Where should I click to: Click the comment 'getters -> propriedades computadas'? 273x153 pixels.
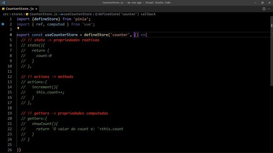pos(71,113)
